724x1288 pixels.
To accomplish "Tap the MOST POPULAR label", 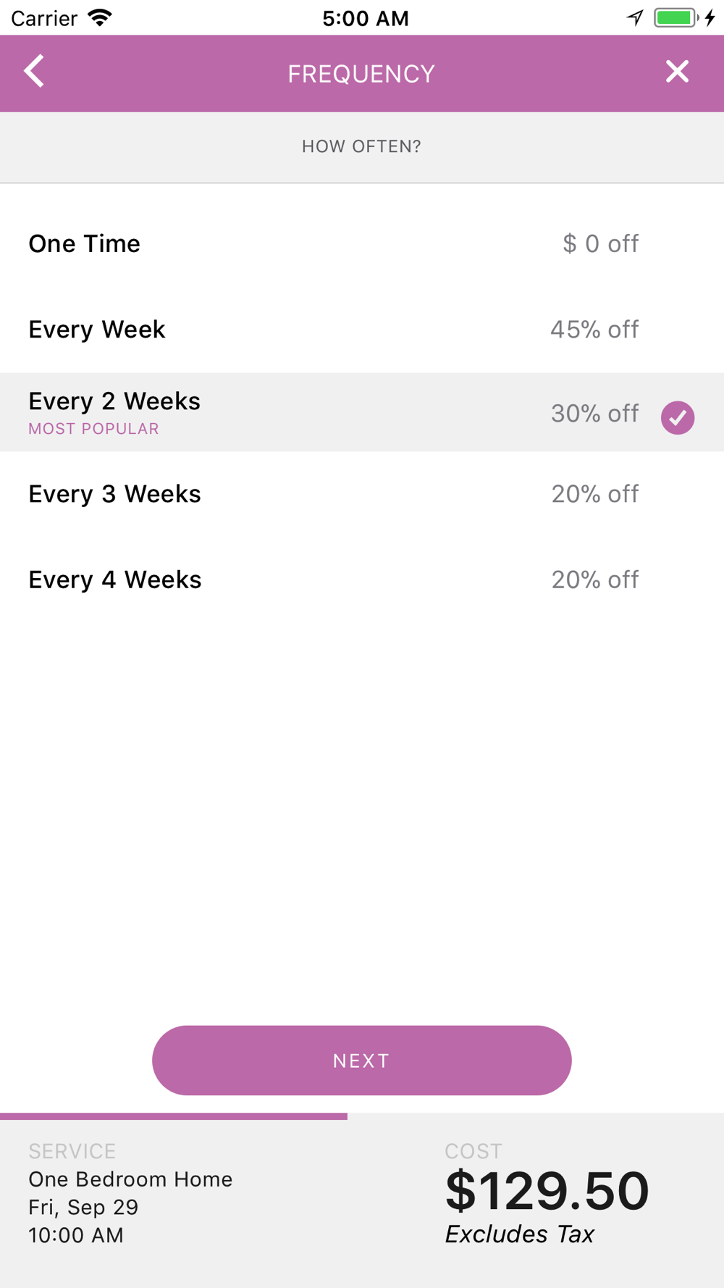I will tap(93, 429).
